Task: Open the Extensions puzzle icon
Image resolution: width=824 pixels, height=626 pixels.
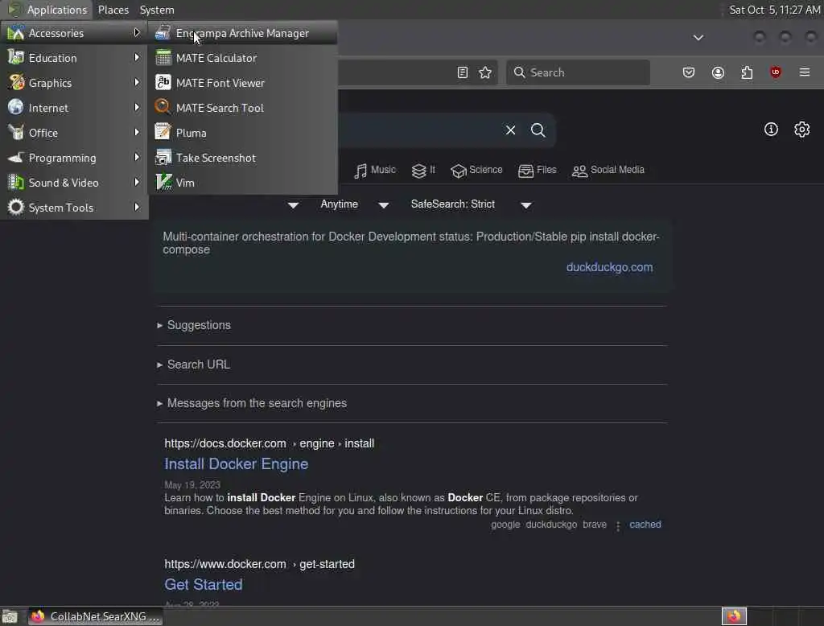Action: pyautogui.click(x=747, y=72)
